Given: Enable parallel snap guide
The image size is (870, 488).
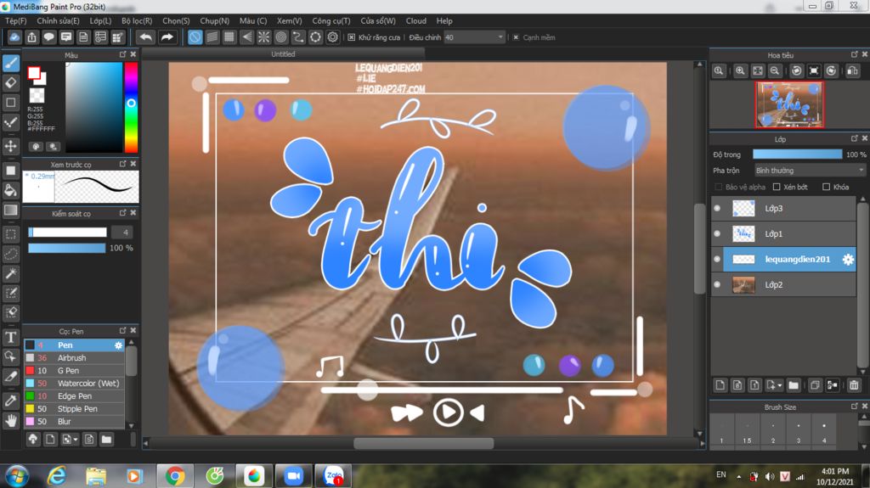Looking at the screenshot, I should pyautogui.click(x=212, y=37).
